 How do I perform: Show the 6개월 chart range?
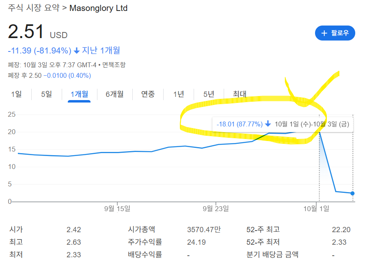114,94
